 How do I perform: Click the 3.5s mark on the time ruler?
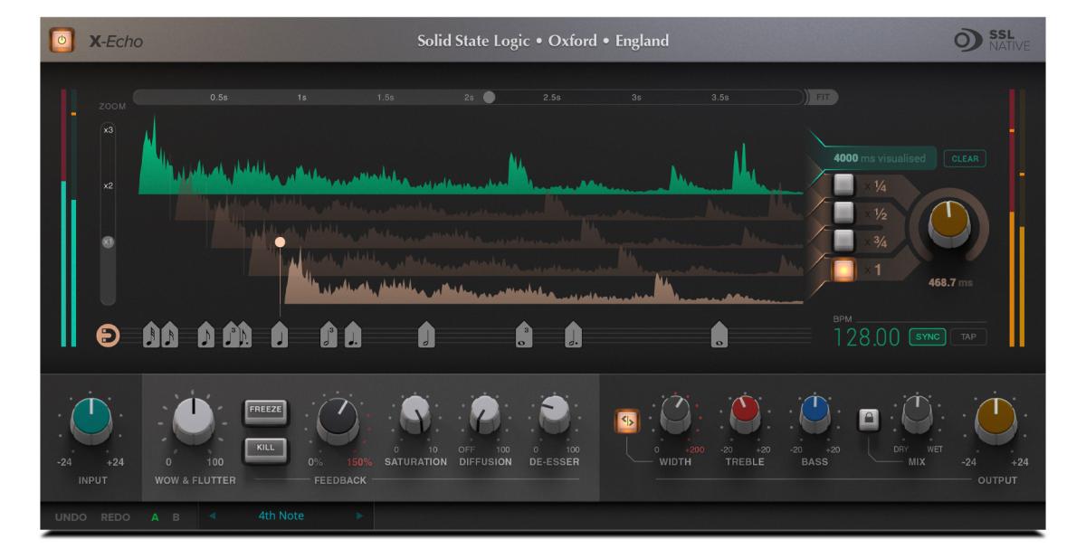[719, 98]
